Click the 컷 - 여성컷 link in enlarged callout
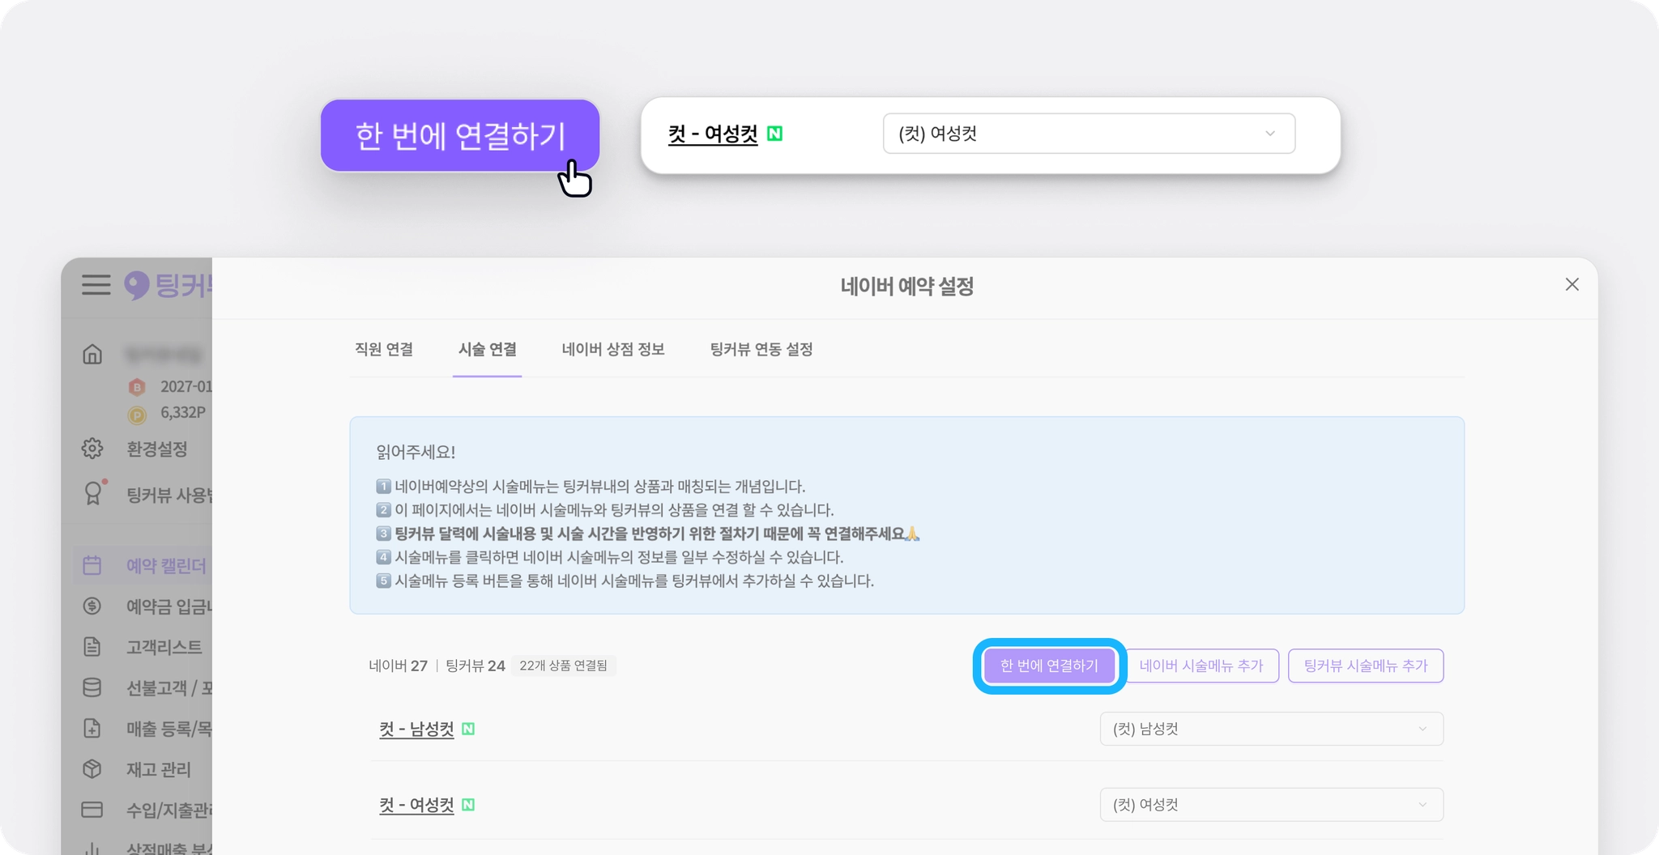The image size is (1659, 855). [713, 134]
